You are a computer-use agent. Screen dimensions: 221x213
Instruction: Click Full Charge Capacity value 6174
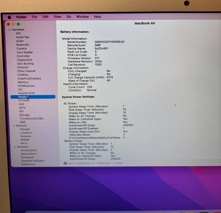click(110, 77)
